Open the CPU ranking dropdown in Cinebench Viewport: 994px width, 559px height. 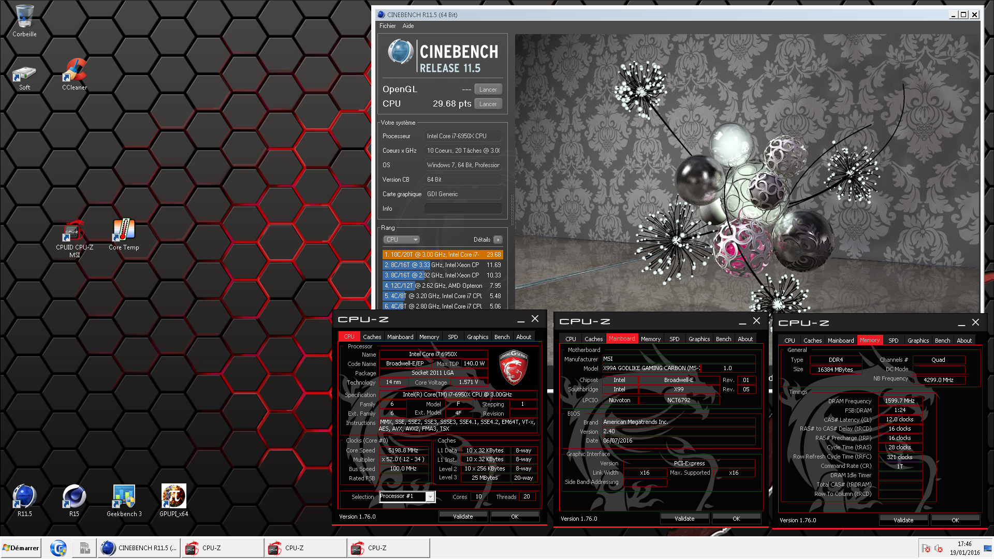pyautogui.click(x=401, y=240)
